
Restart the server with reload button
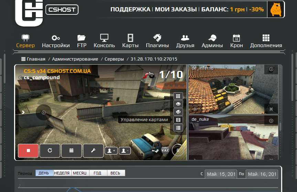50,150
